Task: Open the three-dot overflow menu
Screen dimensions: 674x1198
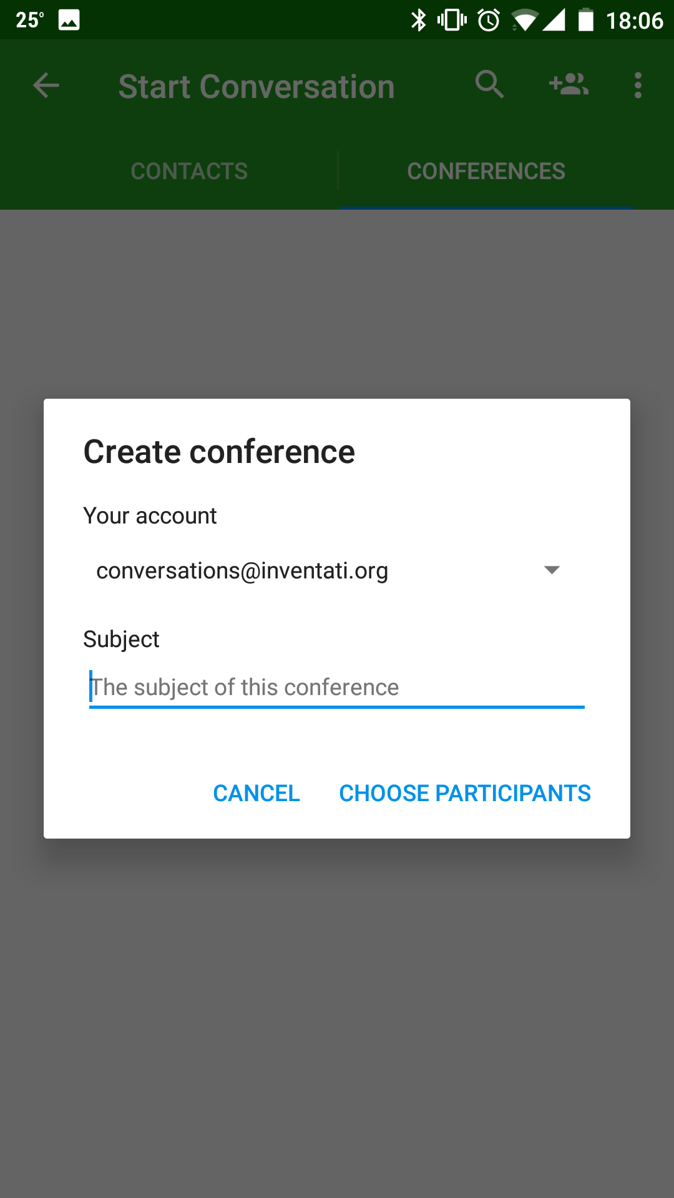Action: 637,85
